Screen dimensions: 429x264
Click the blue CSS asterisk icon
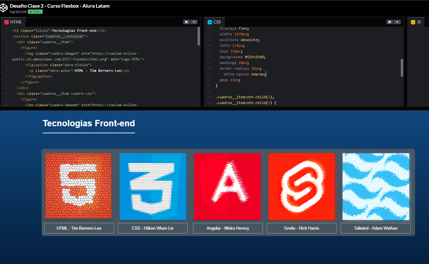(x=210, y=22)
